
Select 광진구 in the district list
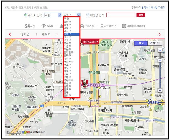[71, 37]
